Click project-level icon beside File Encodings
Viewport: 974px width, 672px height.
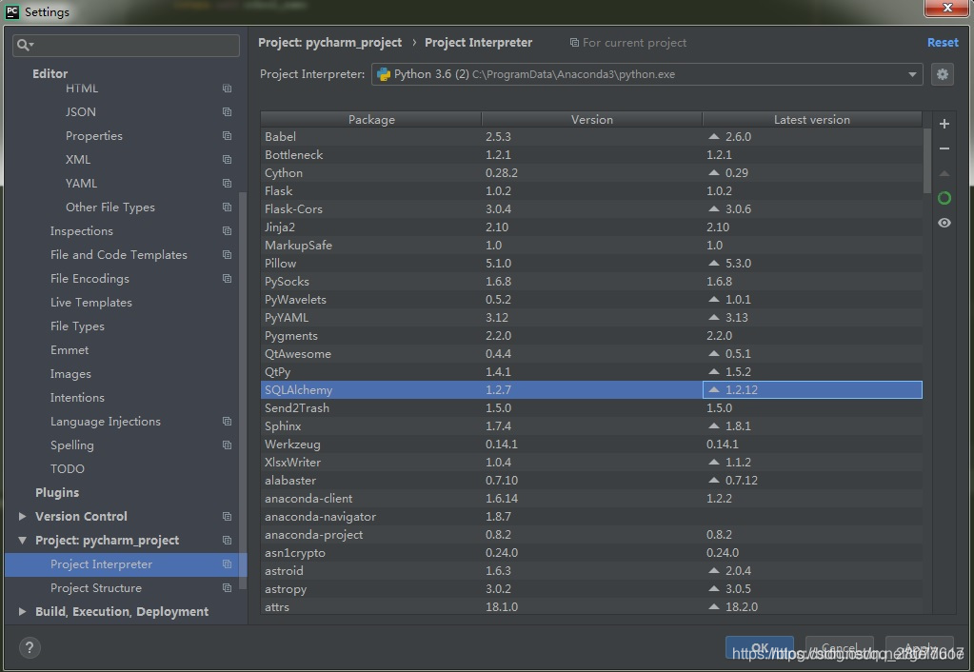(x=228, y=279)
